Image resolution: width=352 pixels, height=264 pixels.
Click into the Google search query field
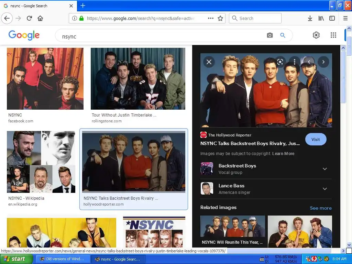(157, 35)
